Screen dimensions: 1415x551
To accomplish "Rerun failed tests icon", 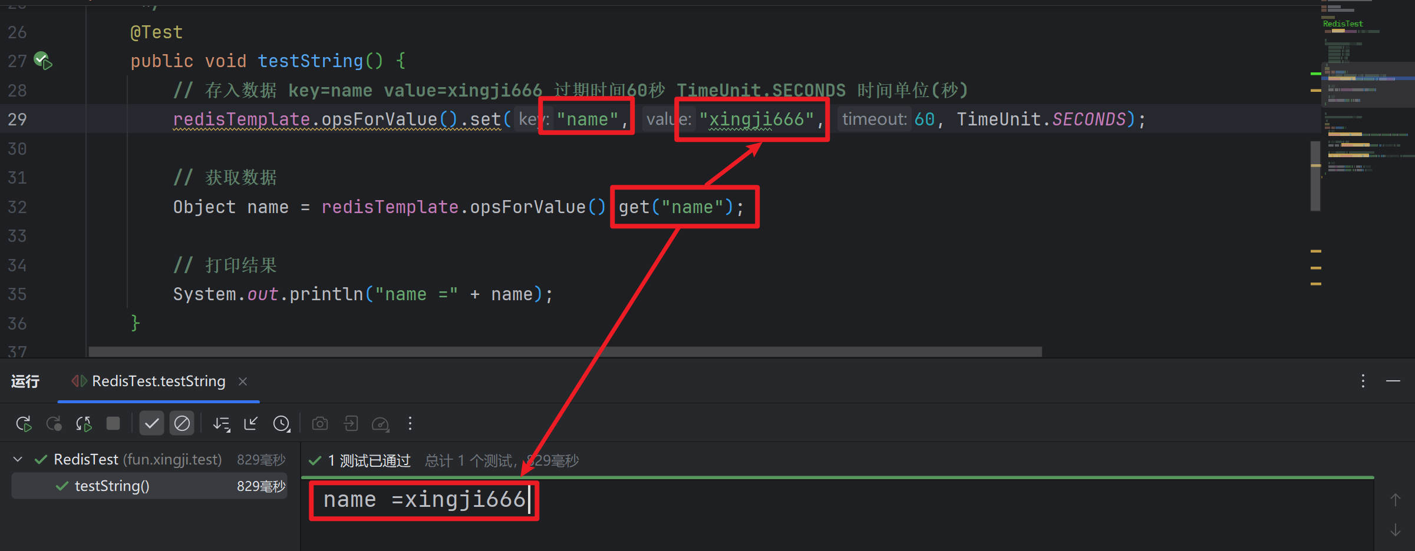I will (x=54, y=424).
